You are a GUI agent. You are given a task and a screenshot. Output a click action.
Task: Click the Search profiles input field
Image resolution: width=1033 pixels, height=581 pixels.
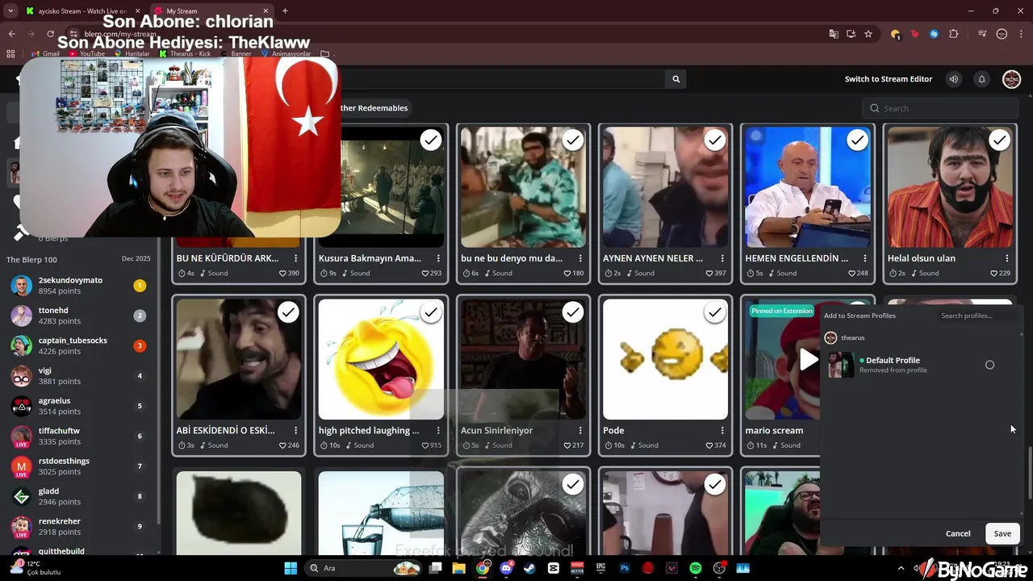tap(977, 316)
